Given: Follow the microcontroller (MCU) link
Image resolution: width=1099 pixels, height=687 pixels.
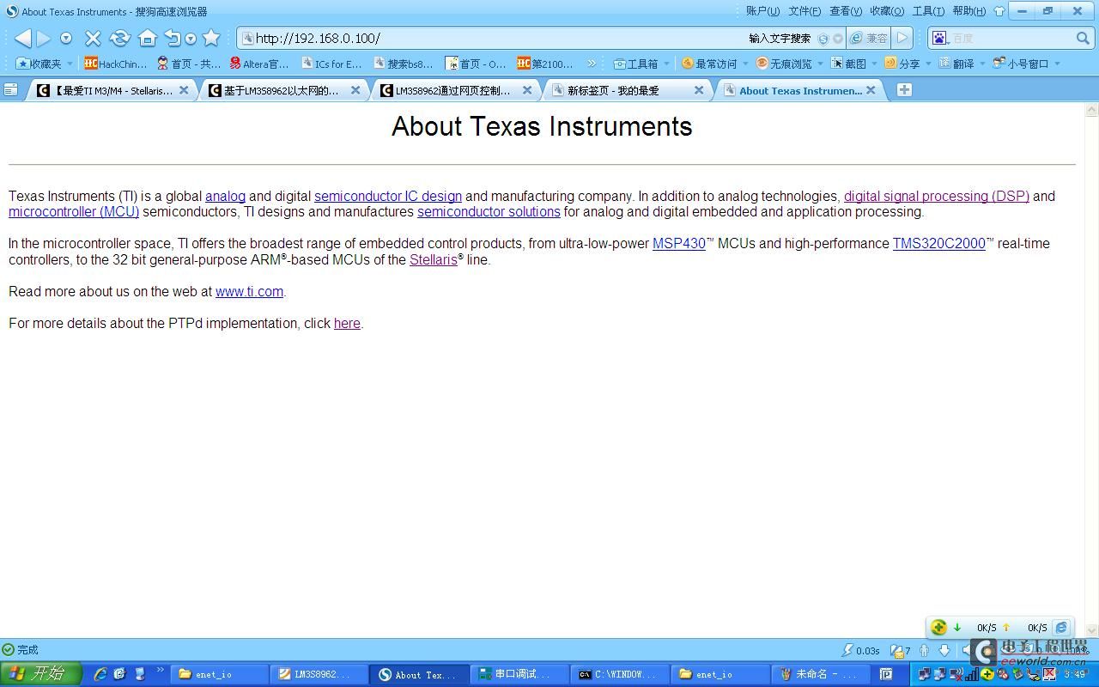Looking at the screenshot, I should click(x=74, y=211).
